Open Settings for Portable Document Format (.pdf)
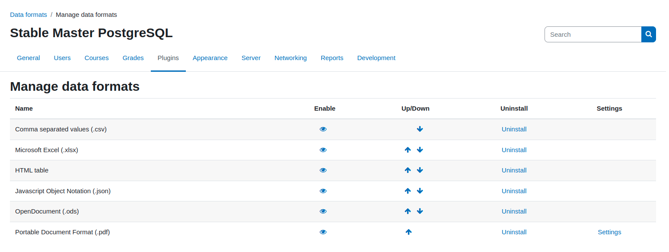The height and width of the screenshot is (252, 669). point(609,232)
